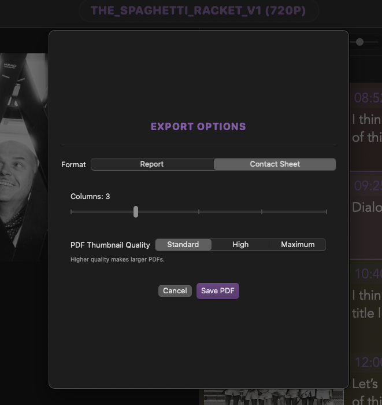The image size is (382, 405).
Task: Set thumbnail quality to Maximum
Action: pos(298,245)
